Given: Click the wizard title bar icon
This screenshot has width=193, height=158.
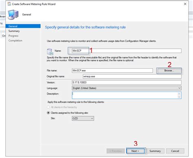Looking at the screenshot, I should tap(9, 4).
